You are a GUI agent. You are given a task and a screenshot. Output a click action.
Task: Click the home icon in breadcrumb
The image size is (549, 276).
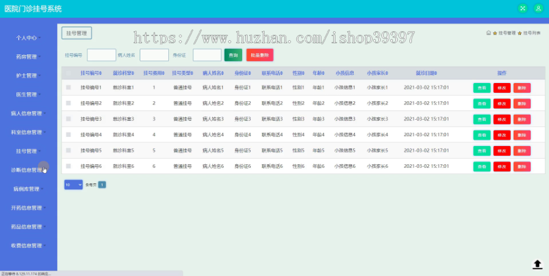[x=489, y=33]
